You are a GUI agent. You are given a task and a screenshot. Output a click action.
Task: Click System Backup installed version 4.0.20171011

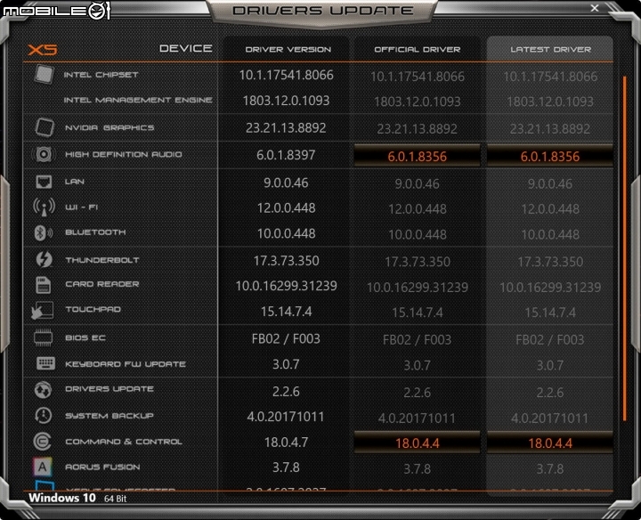click(x=286, y=417)
